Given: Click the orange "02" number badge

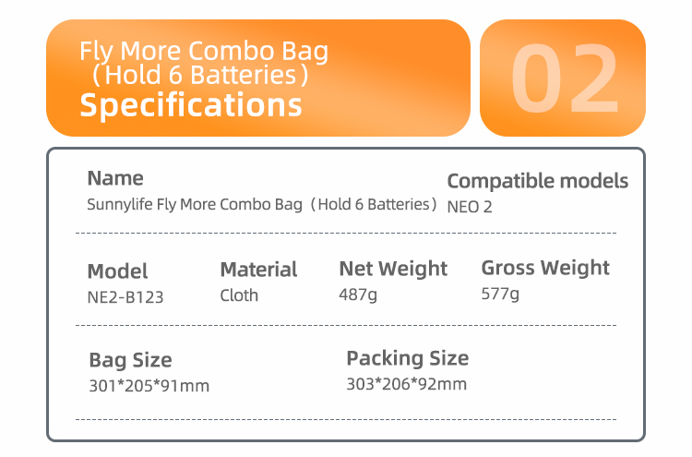Looking at the screenshot, I should pyautogui.click(x=565, y=79).
